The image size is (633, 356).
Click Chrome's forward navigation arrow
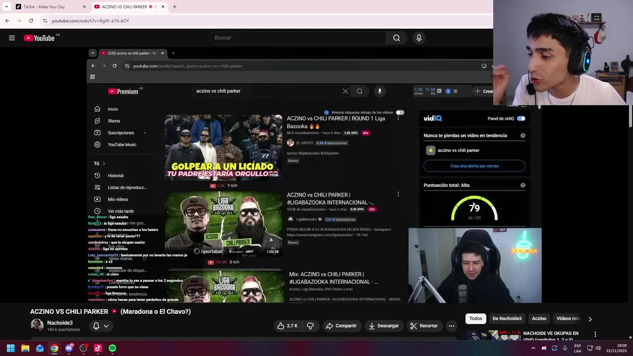(x=19, y=21)
